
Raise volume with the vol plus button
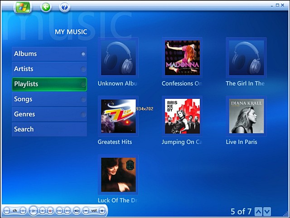(102, 211)
